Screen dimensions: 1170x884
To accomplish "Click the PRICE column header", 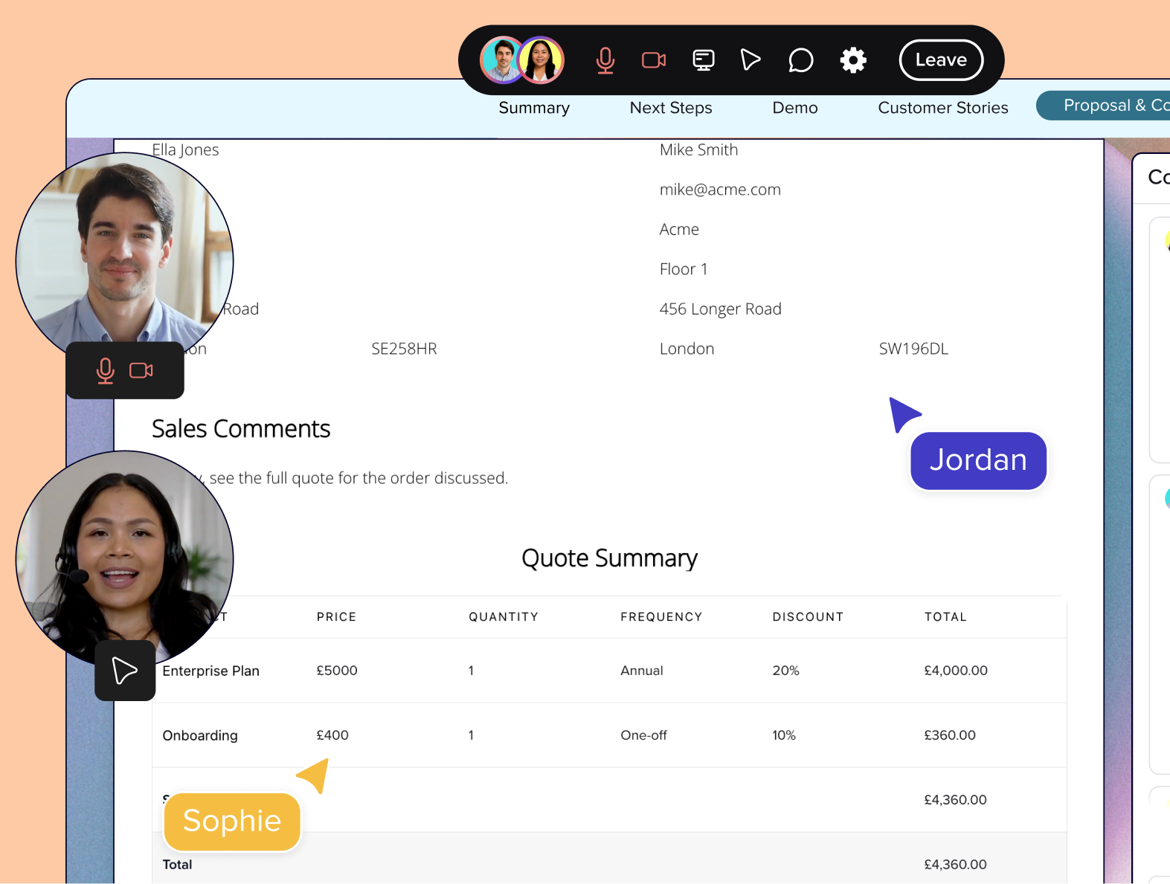I will [x=336, y=617].
